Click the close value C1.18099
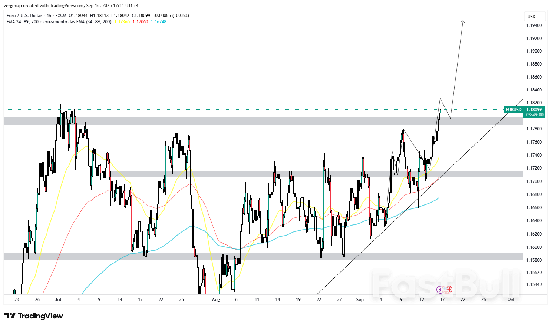Viewport: 551px width, 327px height. click(x=141, y=16)
